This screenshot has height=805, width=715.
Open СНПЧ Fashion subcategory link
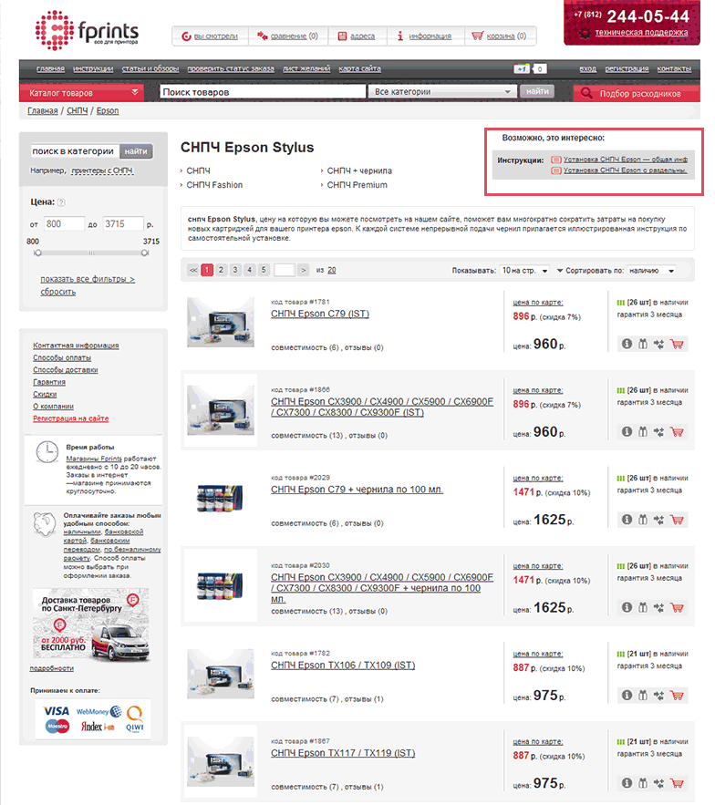point(214,185)
